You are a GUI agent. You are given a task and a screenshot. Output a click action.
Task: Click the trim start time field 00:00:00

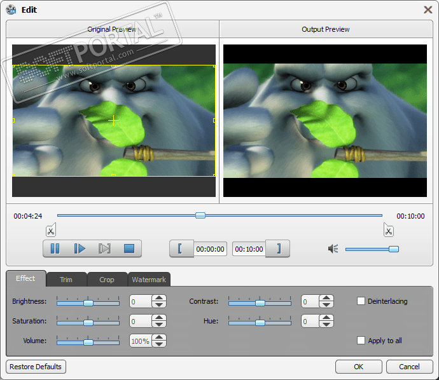point(210,249)
